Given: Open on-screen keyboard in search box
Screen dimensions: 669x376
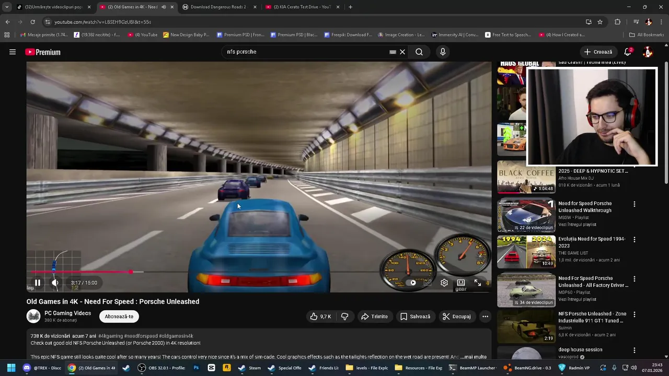Looking at the screenshot, I should point(393,52).
